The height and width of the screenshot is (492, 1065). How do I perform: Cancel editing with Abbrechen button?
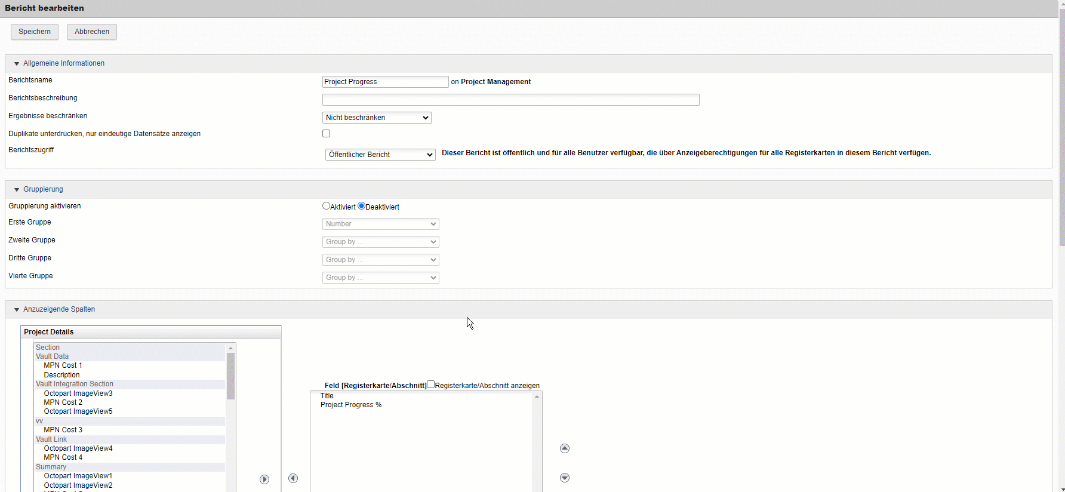92,32
